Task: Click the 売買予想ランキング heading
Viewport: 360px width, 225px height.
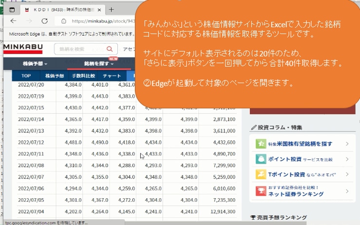Action: [x=279, y=217]
